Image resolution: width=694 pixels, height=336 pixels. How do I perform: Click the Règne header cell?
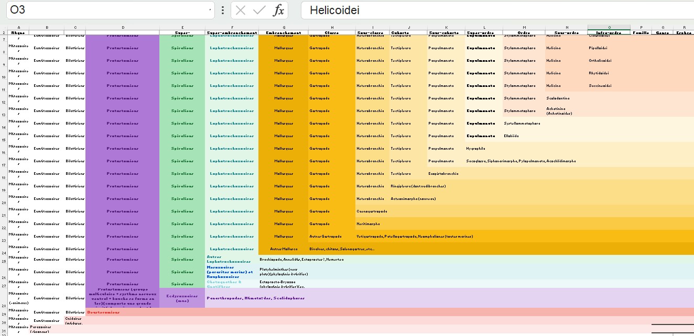[18, 32]
